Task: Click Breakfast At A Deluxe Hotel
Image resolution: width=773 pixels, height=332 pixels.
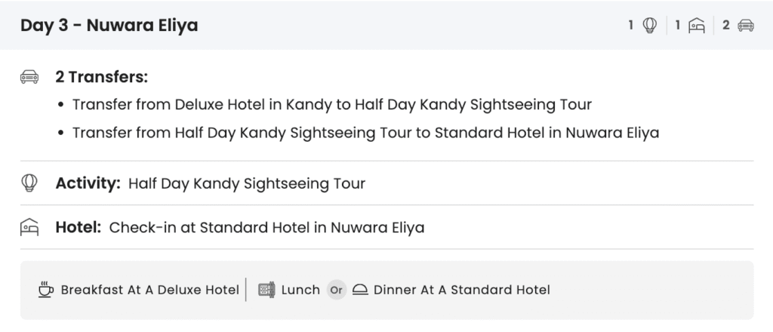Action: click(x=149, y=290)
